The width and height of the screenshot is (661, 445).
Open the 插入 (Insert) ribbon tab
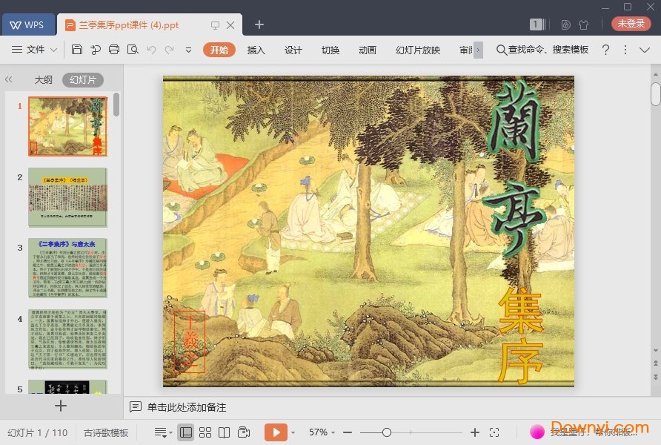point(256,50)
